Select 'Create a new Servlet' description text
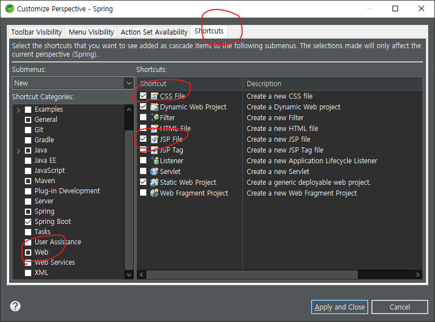Image resolution: width=435 pixels, height=322 pixels. coord(278,172)
